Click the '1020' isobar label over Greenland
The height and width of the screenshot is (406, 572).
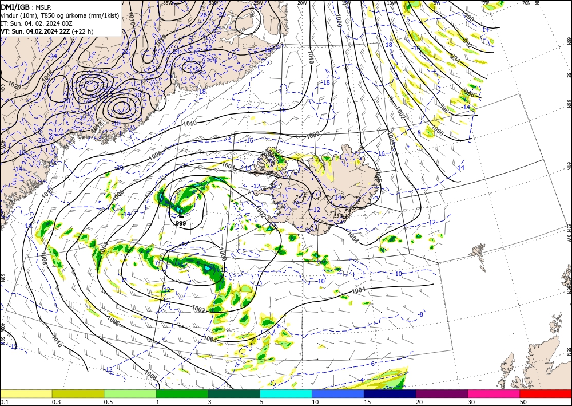15,86
